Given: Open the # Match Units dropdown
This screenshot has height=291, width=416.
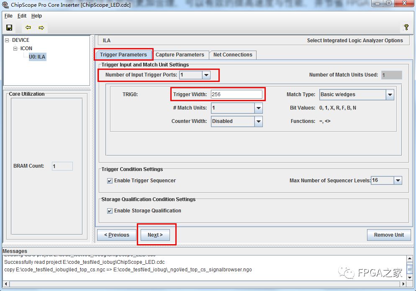Looking at the screenshot, I should click(258, 108).
